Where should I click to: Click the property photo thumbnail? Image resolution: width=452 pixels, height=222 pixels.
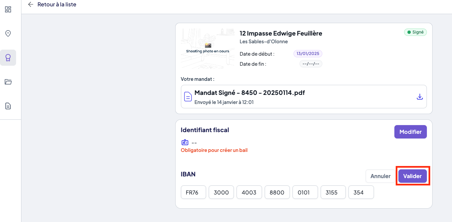pyautogui.click(x=208, y=49)
